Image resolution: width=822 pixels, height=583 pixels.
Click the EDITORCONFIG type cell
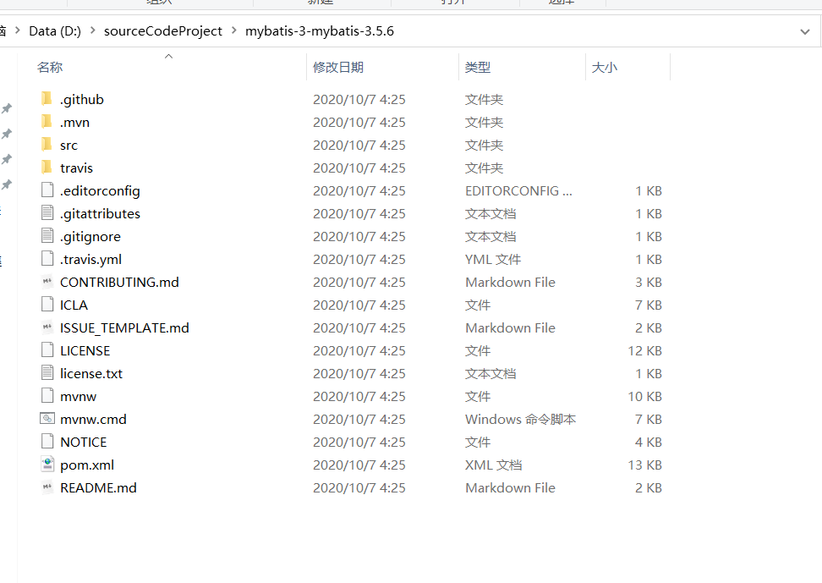(518, 191)
